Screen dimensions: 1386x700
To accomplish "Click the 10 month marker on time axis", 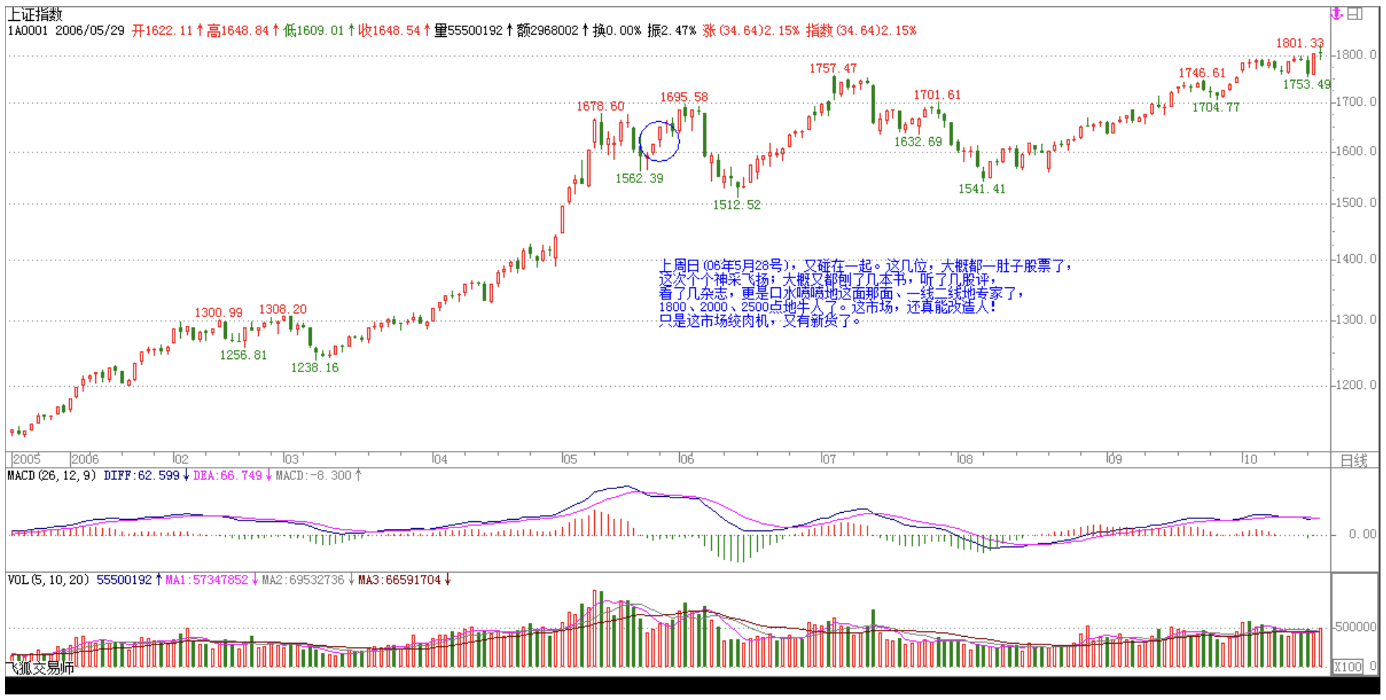I will click(x=1250, y=459).
